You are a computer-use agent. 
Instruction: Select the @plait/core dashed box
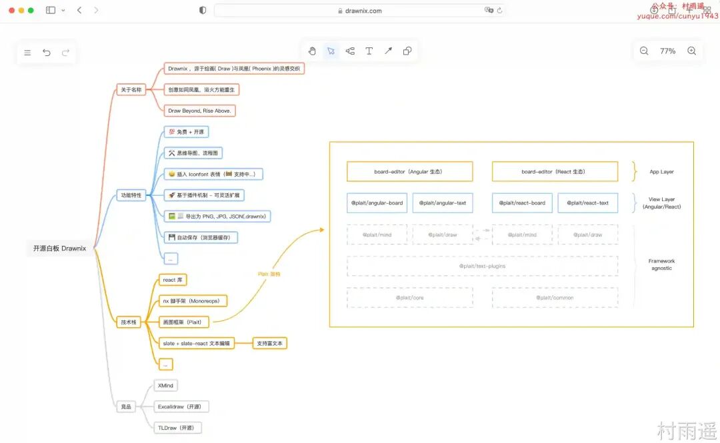(409, 298)
